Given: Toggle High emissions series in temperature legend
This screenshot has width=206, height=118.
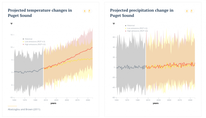Looking at the screenshot, I should tap(34, 44).
